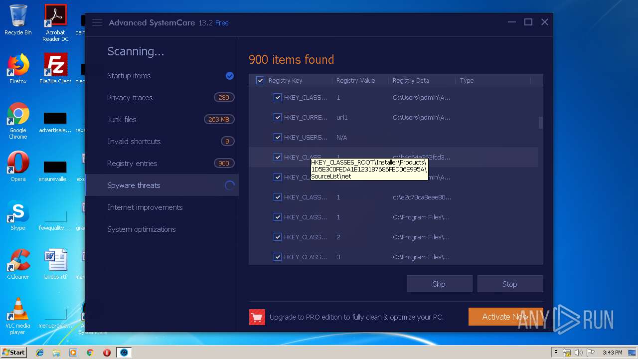Screen dimensions: 638x359
Task: Uncheck the checkbox for c:\e2c70ca8eee80 row
Action: [x=278, y=197]
